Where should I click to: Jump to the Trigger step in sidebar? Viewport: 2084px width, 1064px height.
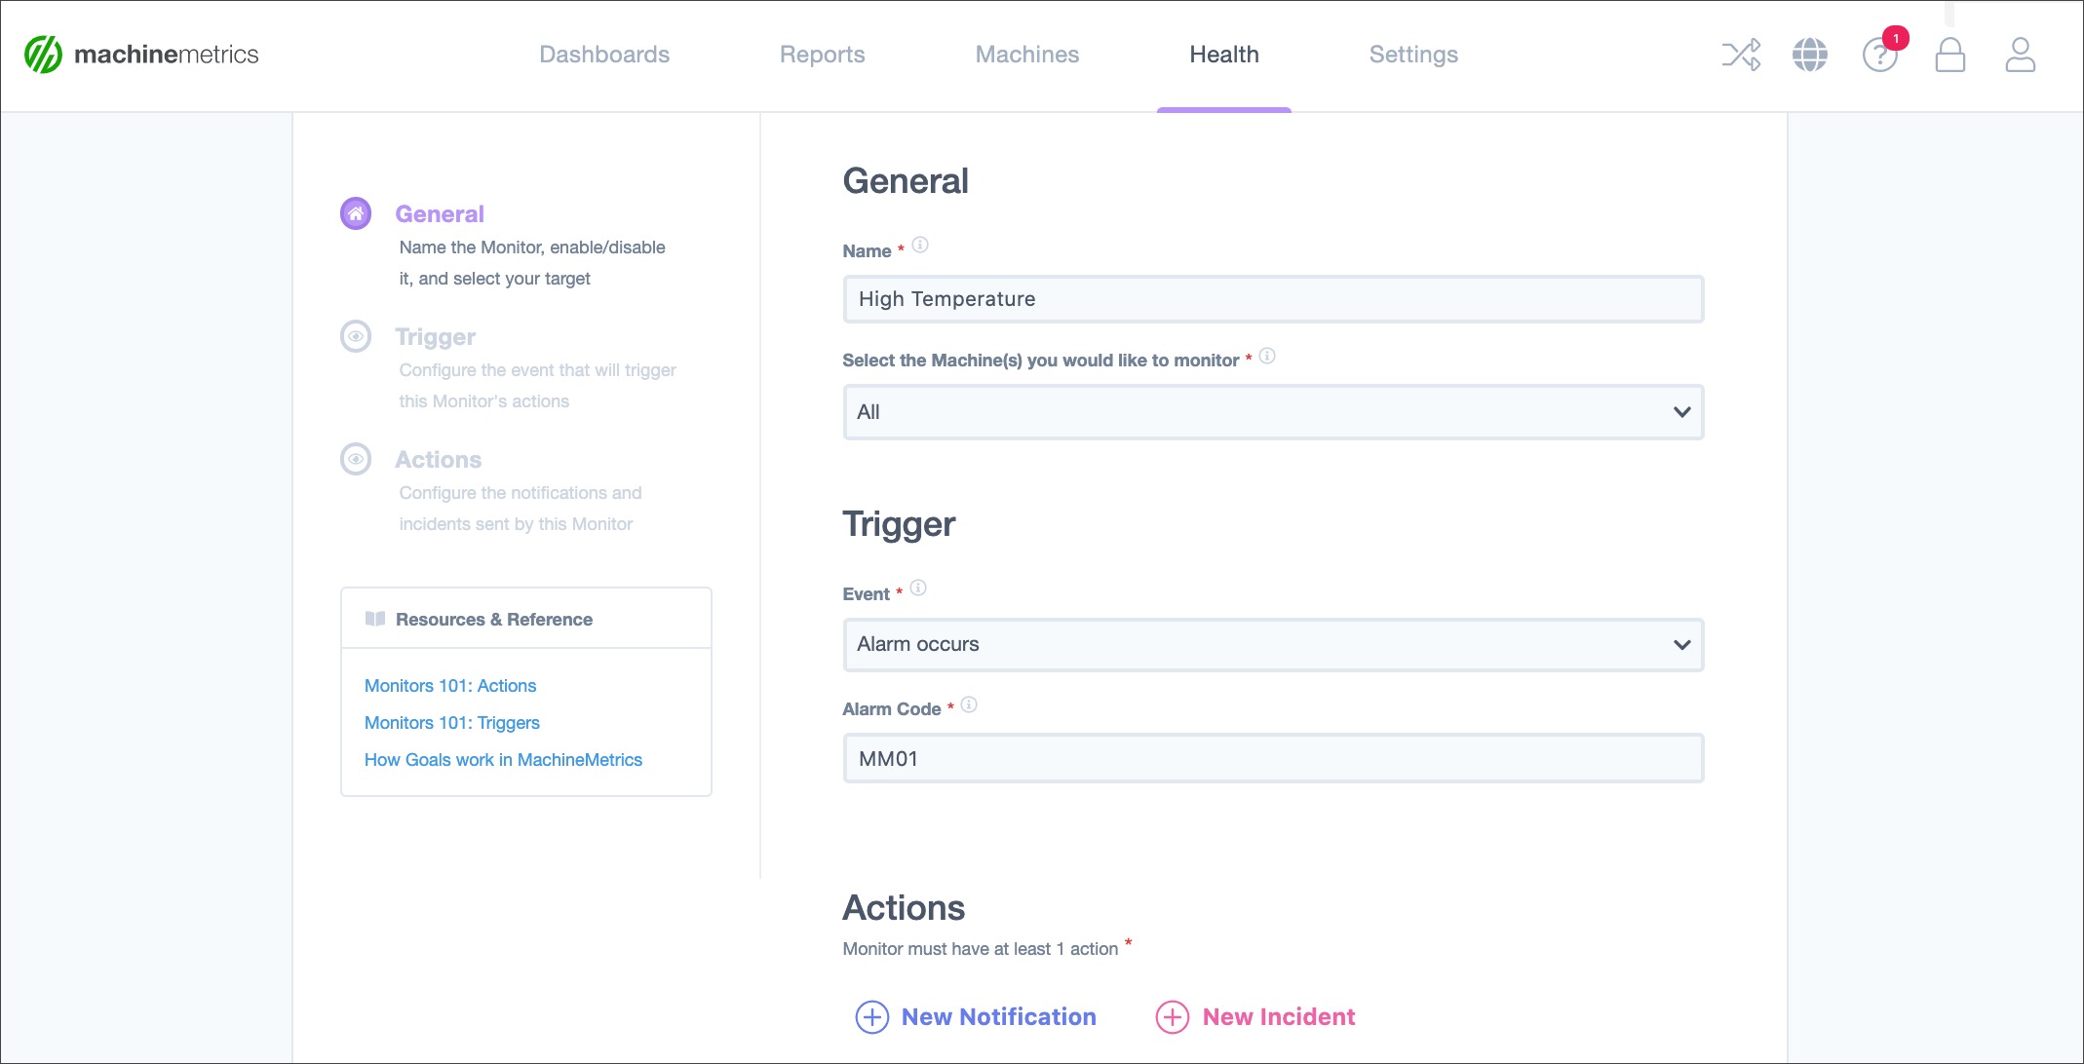click(435, 337)
